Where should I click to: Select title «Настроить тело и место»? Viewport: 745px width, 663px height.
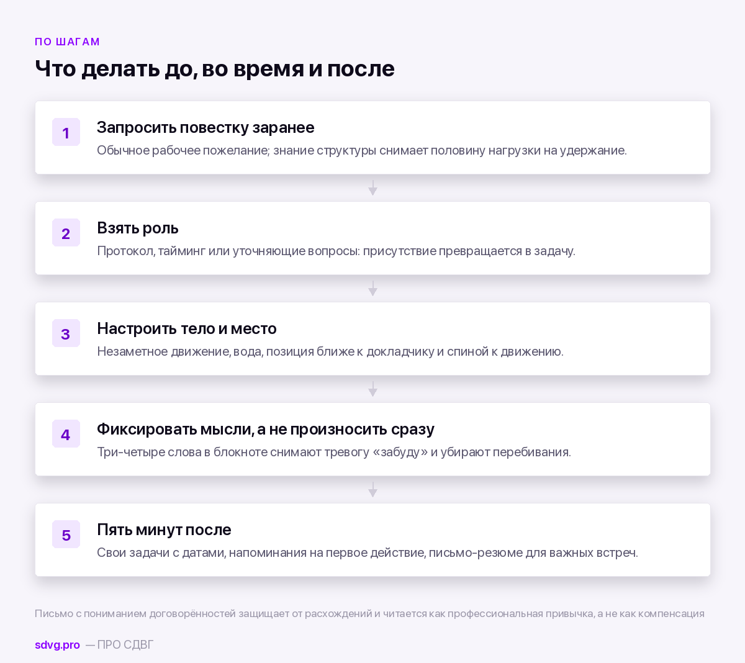(187, 328)
